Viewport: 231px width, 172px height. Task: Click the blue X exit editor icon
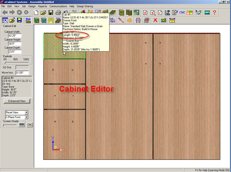(x=5, y=20)
